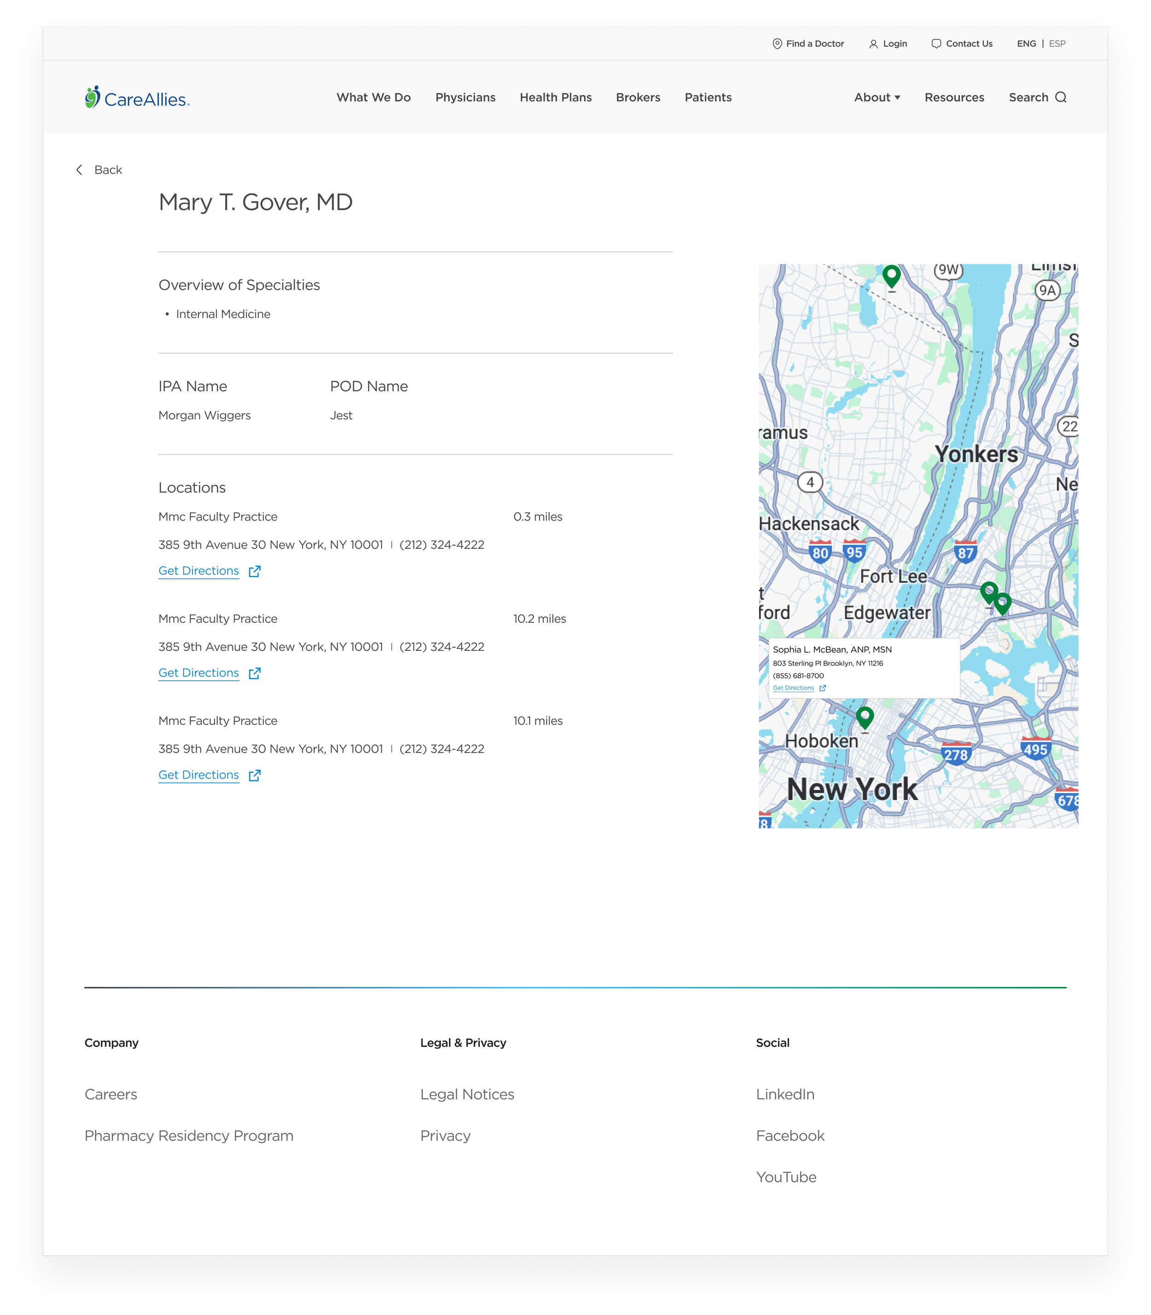
Task: Click the Login user icon
Action: coord(873,44)
